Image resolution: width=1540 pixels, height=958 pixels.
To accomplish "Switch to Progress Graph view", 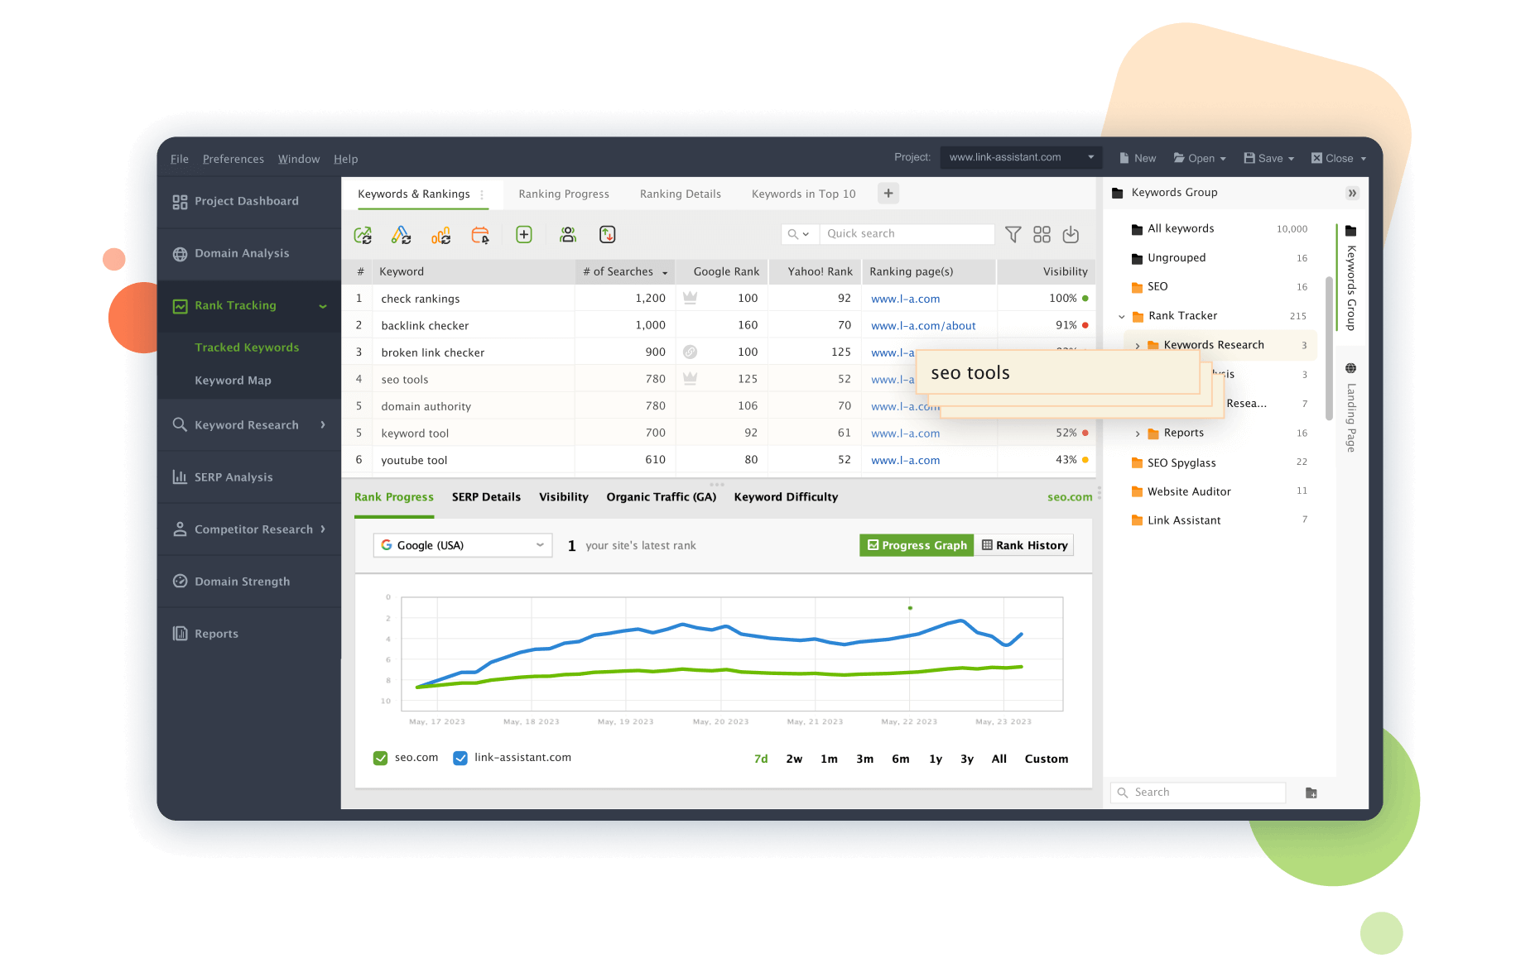I will pos(917,545).
